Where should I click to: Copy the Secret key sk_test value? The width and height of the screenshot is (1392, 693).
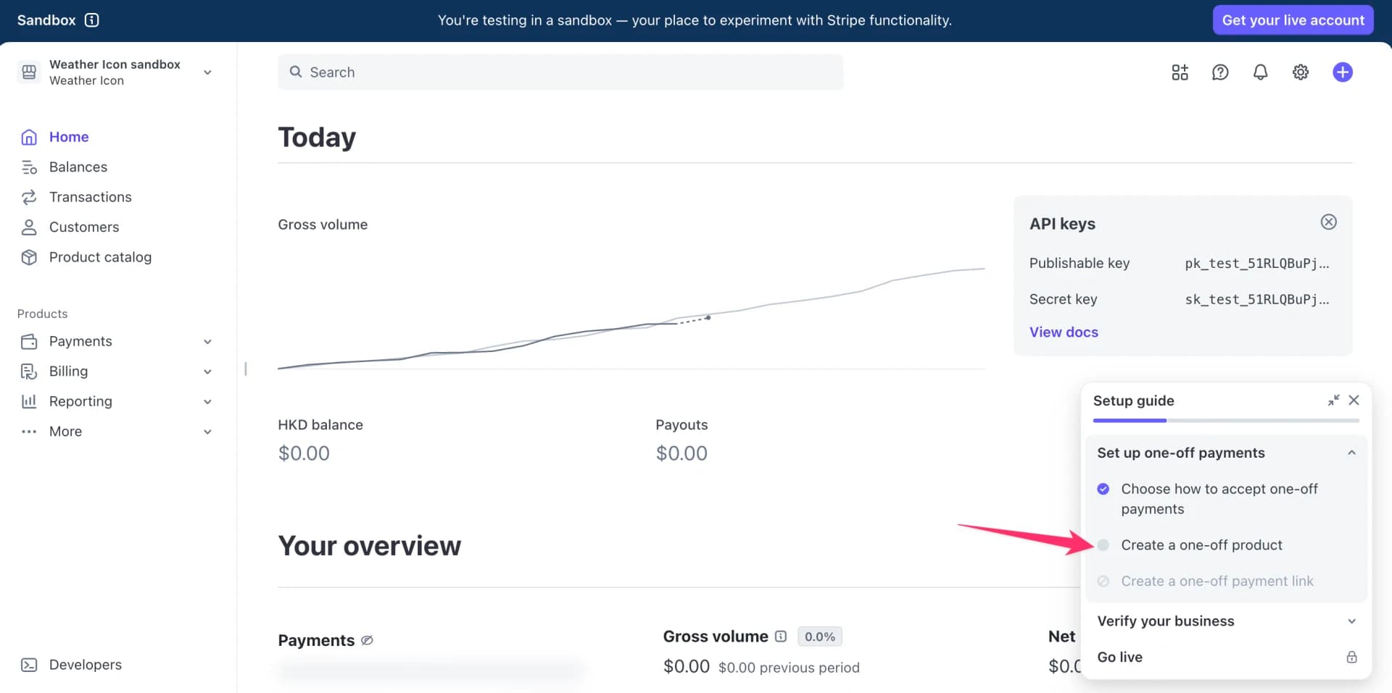pos(1256,300)
